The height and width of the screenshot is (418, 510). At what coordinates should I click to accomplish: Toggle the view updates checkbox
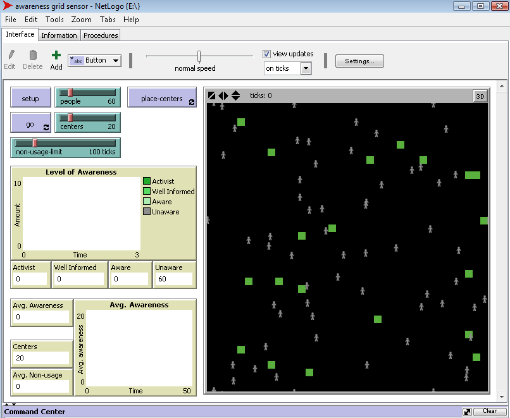pos(267,54)
